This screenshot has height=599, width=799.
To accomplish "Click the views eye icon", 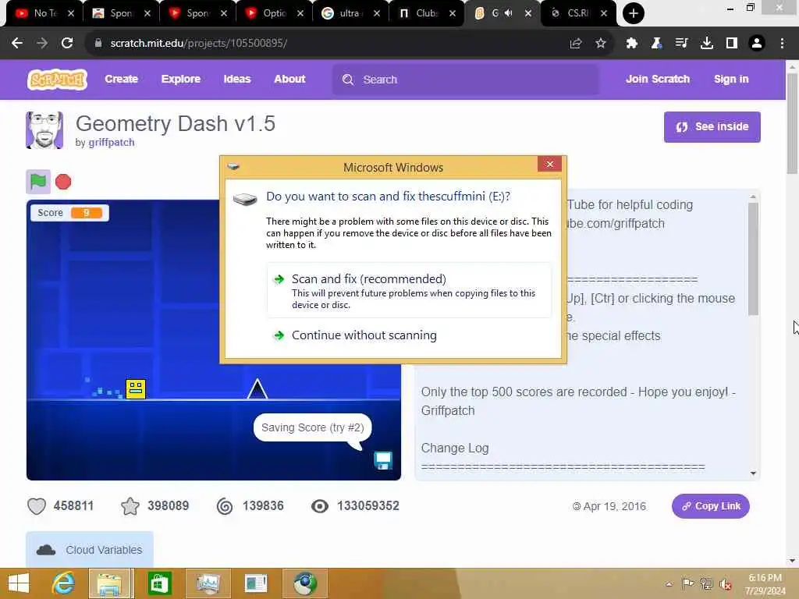I will (320, 505).
